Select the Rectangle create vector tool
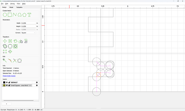The height and width of the screenshot is (111, 185). [10, 15]
